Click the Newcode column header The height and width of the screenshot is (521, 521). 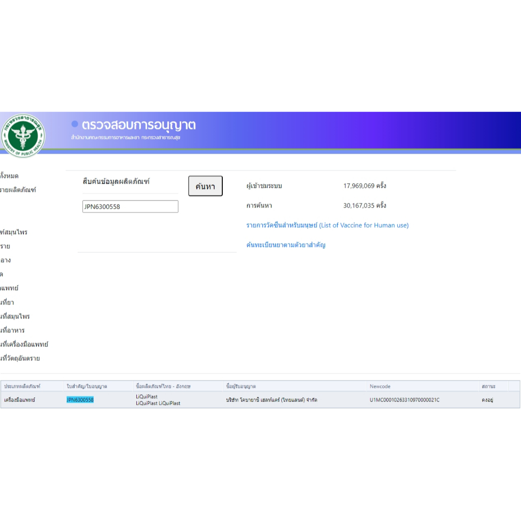pos(380,387)
